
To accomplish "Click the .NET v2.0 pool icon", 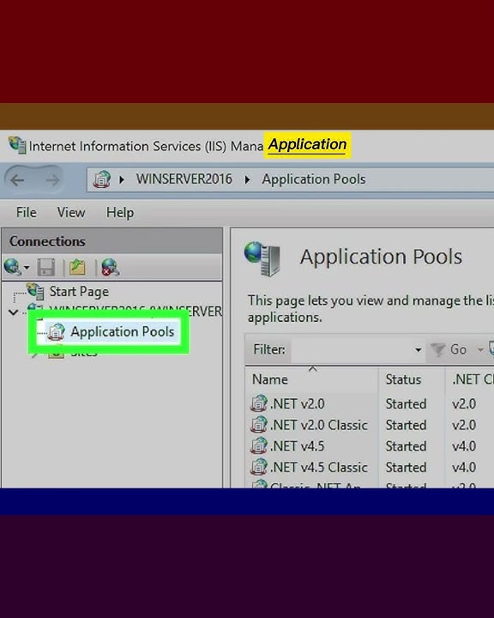I will click(259, 403).
